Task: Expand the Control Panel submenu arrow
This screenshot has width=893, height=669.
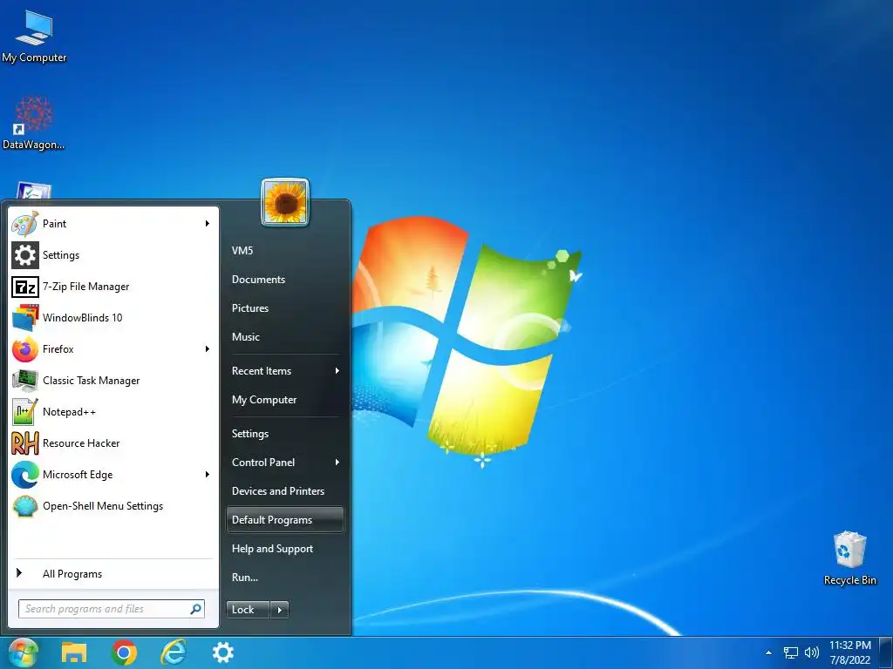Action: tap(337, 462)
